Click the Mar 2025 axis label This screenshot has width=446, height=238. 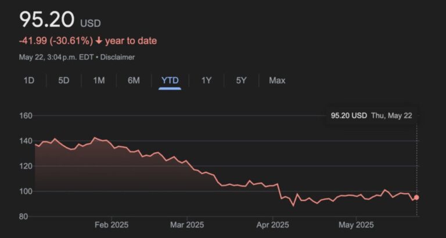[186, 225]
